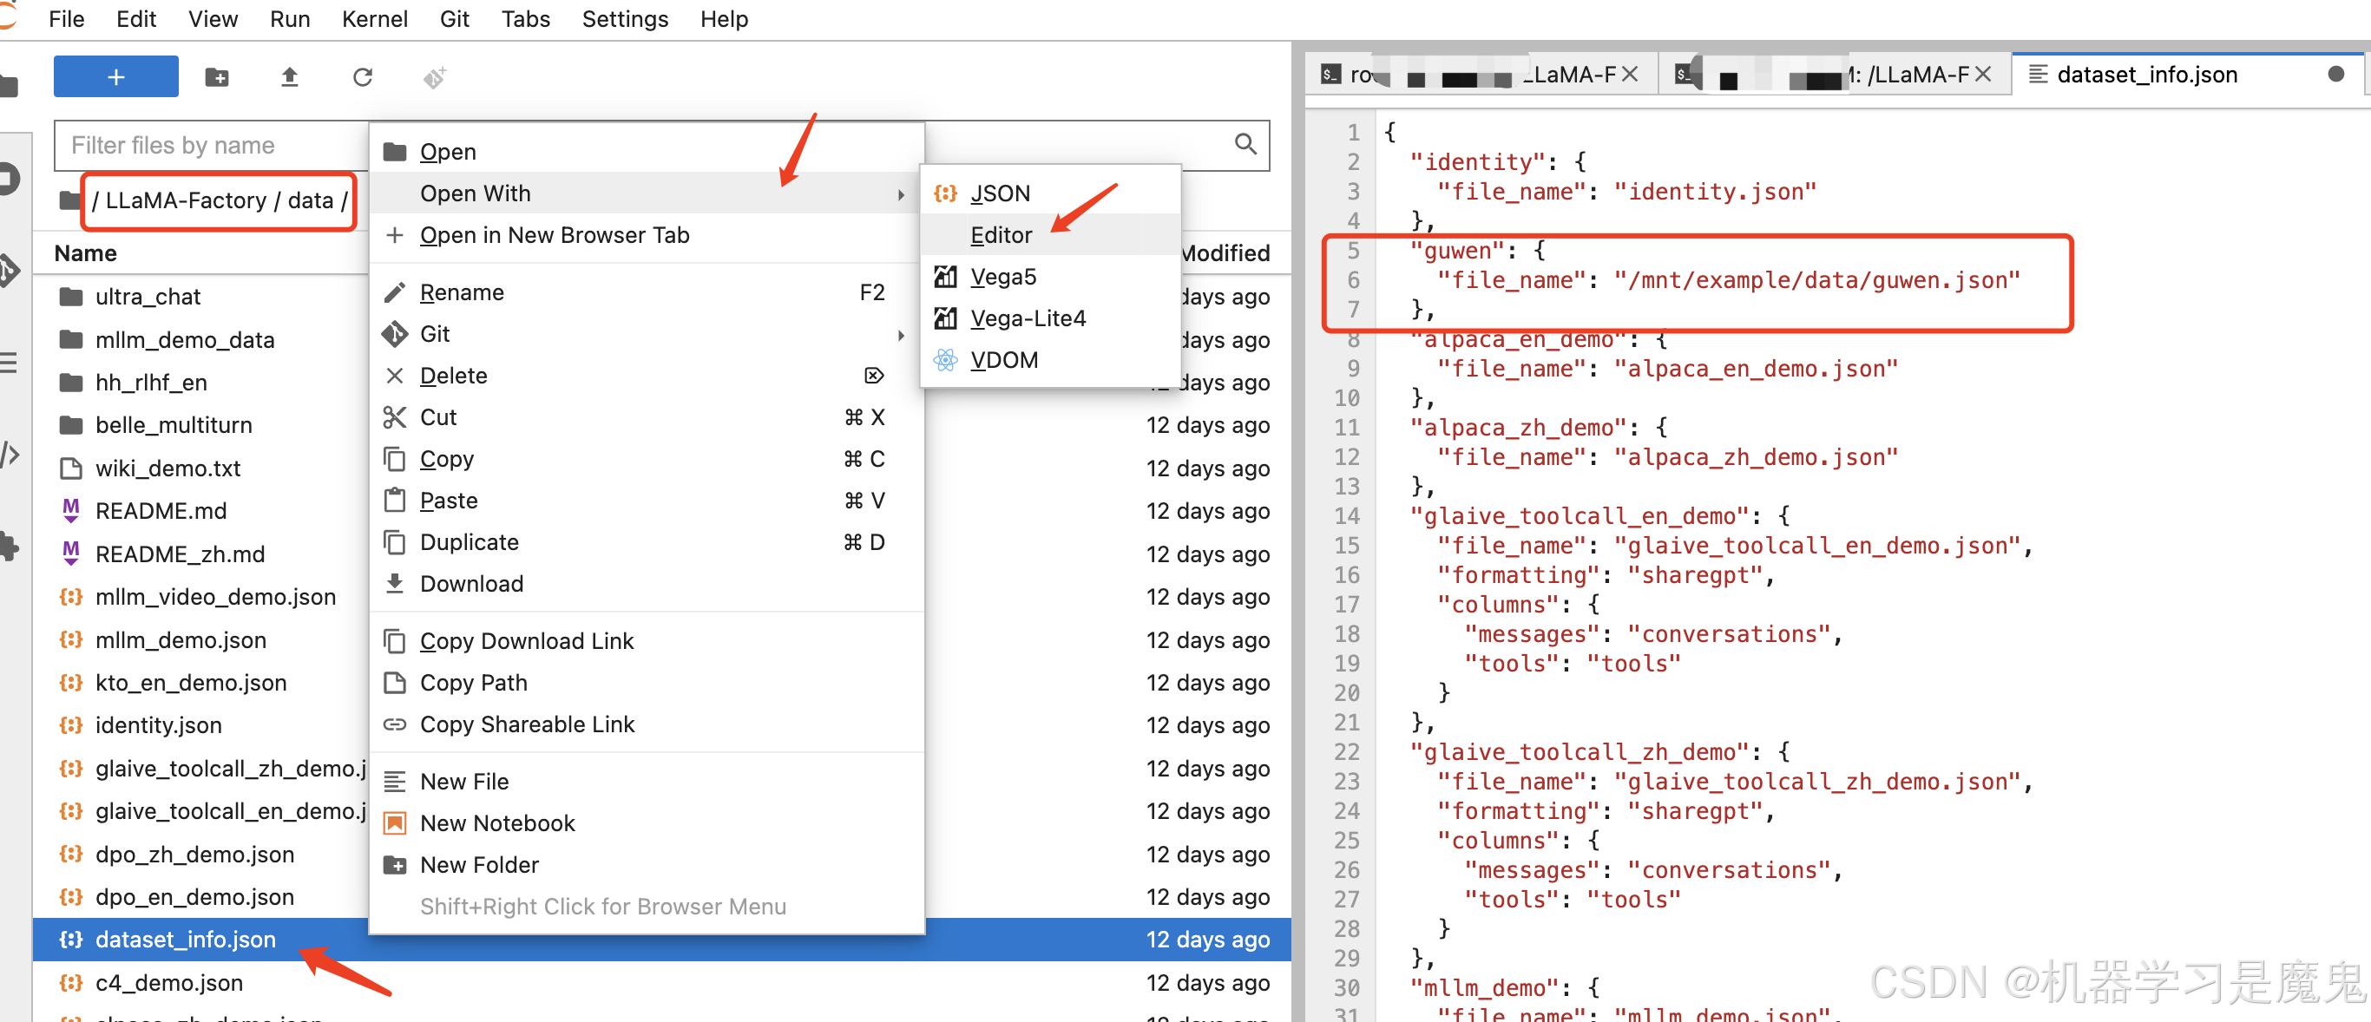The width and height of the screenshot is (2371, 1022).
Task: Choose Open in the context menu
Action: pos(647,152)
